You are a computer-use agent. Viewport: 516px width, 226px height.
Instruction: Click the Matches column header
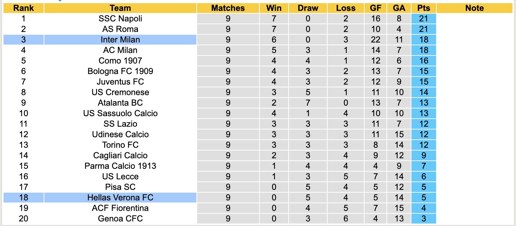click(x=228, y=8)
